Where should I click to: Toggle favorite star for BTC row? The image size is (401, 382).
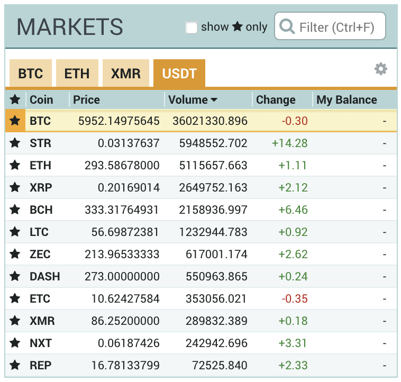[15, 121]
